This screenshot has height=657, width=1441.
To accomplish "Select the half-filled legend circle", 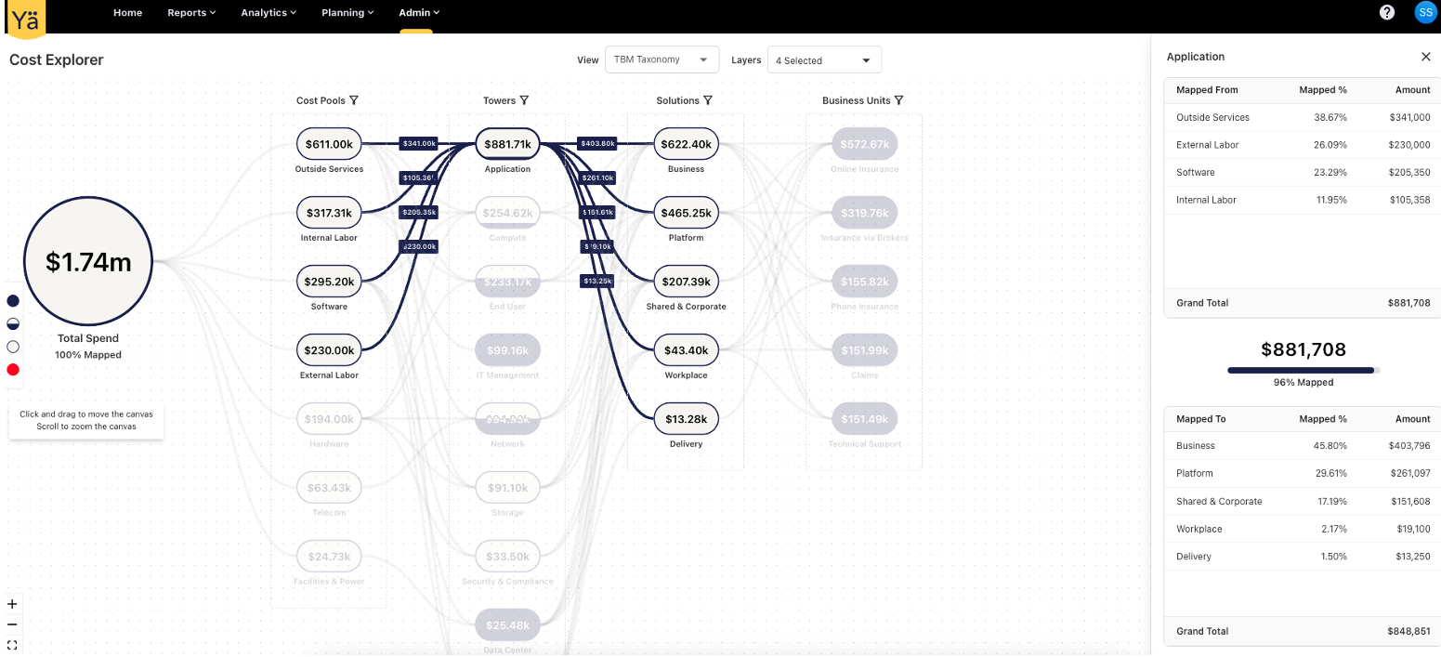I will (13, 323).
